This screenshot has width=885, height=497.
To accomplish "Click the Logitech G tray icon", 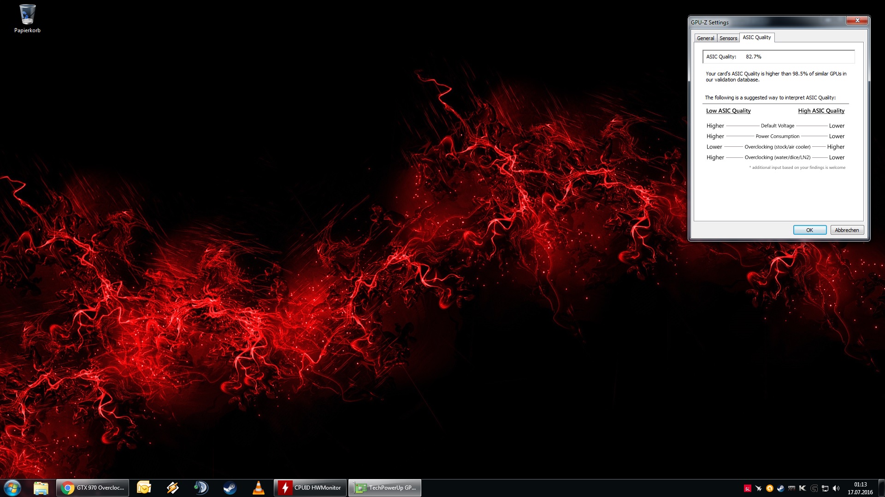I will (814, 488).
